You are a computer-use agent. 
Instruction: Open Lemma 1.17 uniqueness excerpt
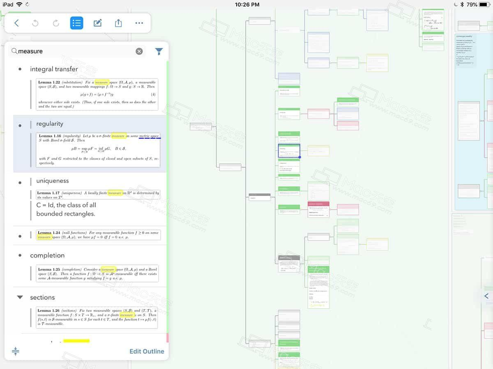coord(98,195)
